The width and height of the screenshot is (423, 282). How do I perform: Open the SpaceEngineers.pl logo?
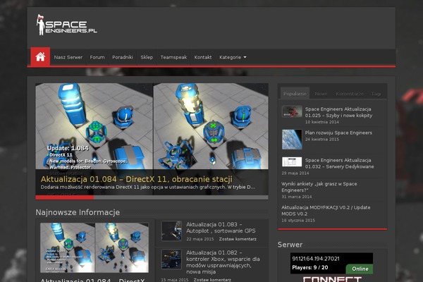click(x=67, y=25)
